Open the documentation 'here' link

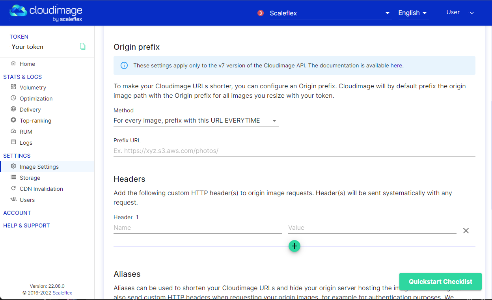(x=396, y=65)
